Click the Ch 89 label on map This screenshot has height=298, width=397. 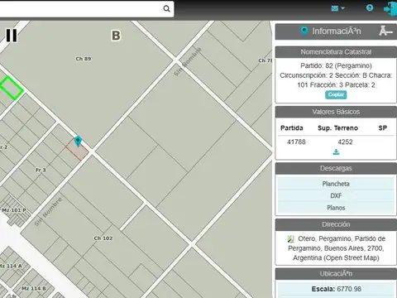[x=84, y=59]
